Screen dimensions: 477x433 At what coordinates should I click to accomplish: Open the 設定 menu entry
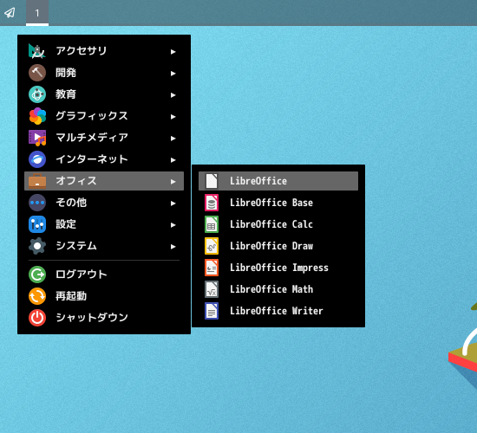104,224
